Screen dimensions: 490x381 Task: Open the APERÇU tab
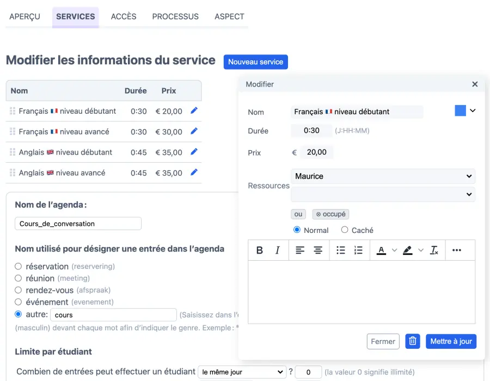(x=24, y=16)
